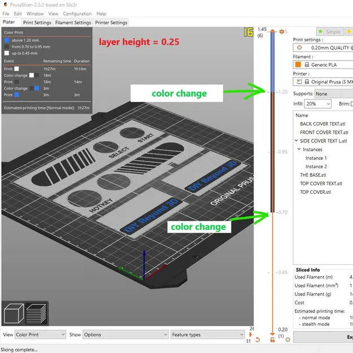This screenshot has height=353, width=353.
Task: Open the File menu
Action: point(6,14)
